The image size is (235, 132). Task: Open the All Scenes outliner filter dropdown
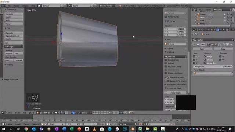click(223, 10)
